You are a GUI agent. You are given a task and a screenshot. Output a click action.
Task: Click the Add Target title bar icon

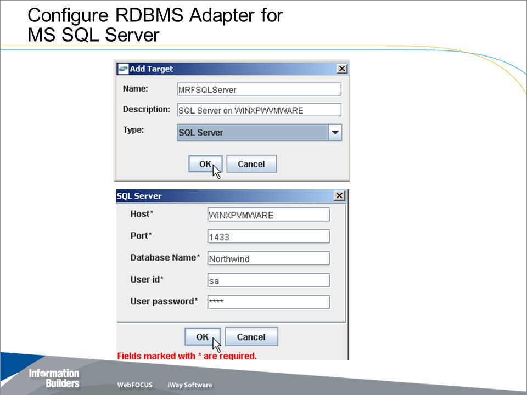(x=123, y=69)
